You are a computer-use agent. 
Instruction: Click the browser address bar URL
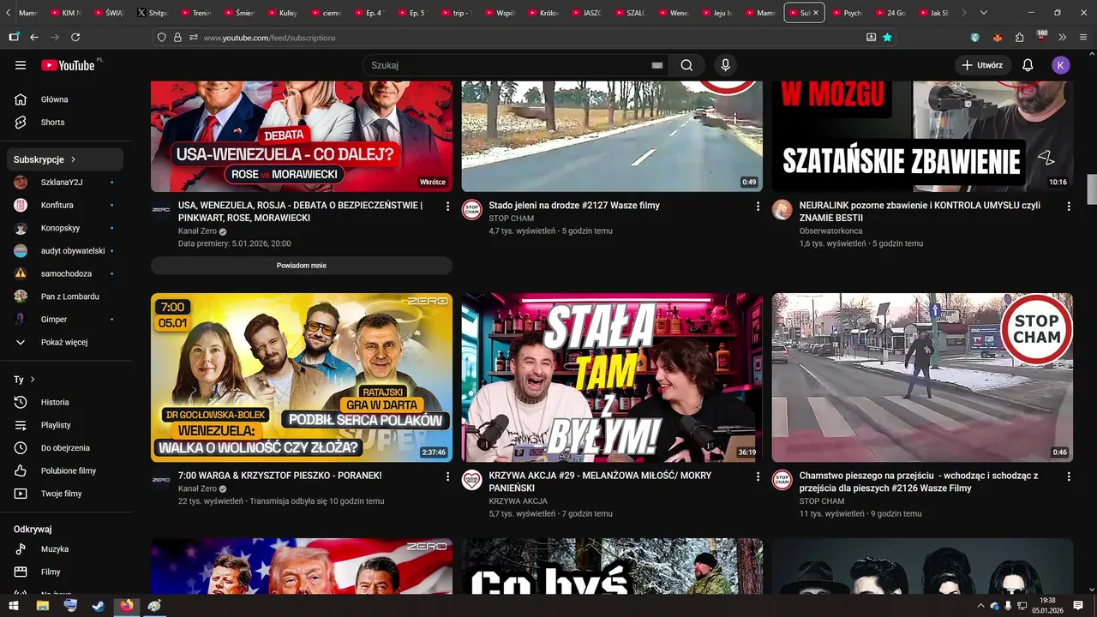(269, 38)
